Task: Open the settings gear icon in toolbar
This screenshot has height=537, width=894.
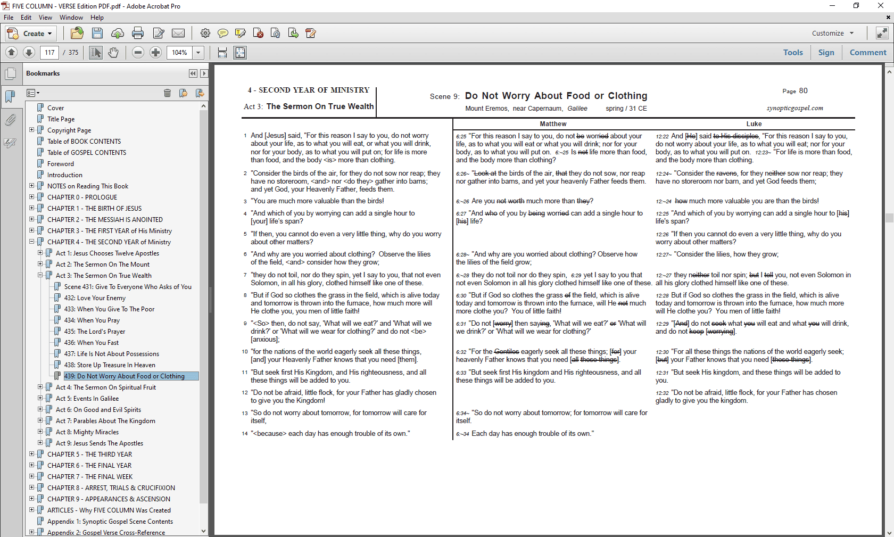Action: (205, 33)
